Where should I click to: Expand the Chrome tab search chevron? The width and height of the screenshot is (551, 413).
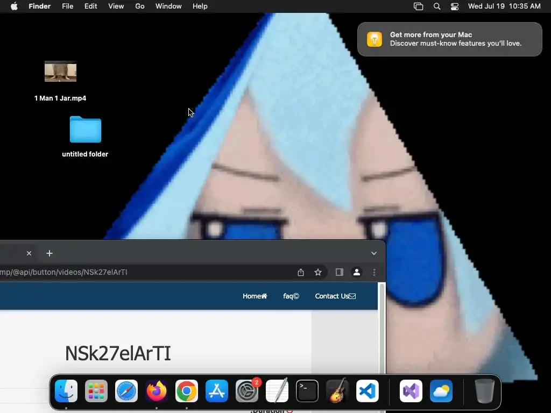pyautogui.click(x=374, y=253)
